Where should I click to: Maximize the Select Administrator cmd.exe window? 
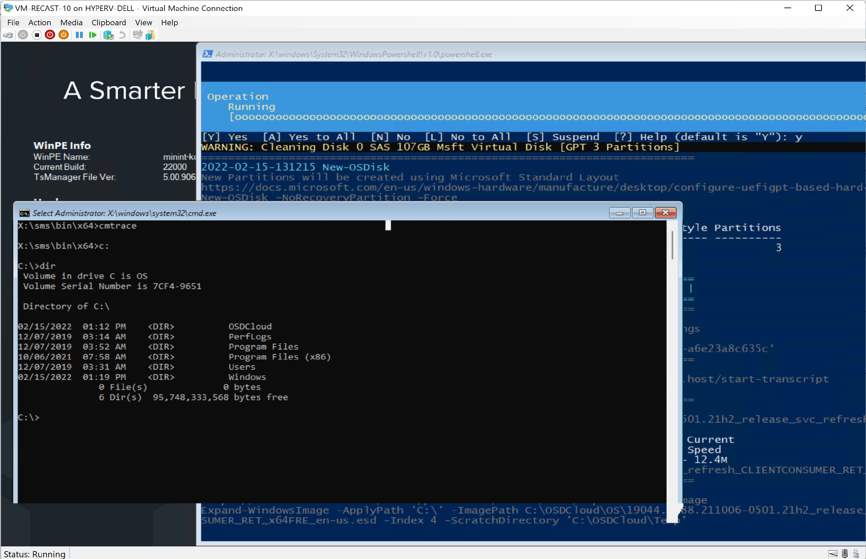coord(643,213)
